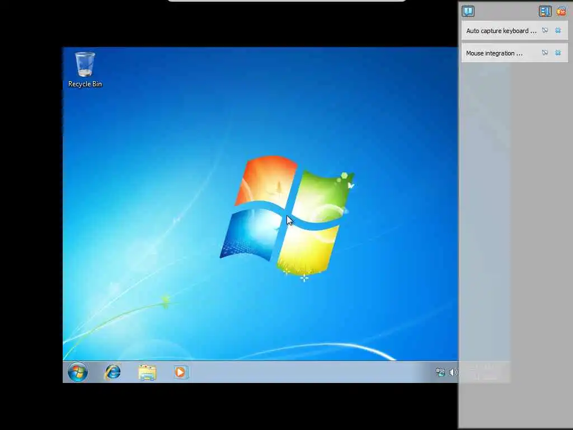Image resolution: width=573 pixels, height=430 pixels.
Task: Dismiss the Auto capture keyboard notification
Action: [558, 30]
